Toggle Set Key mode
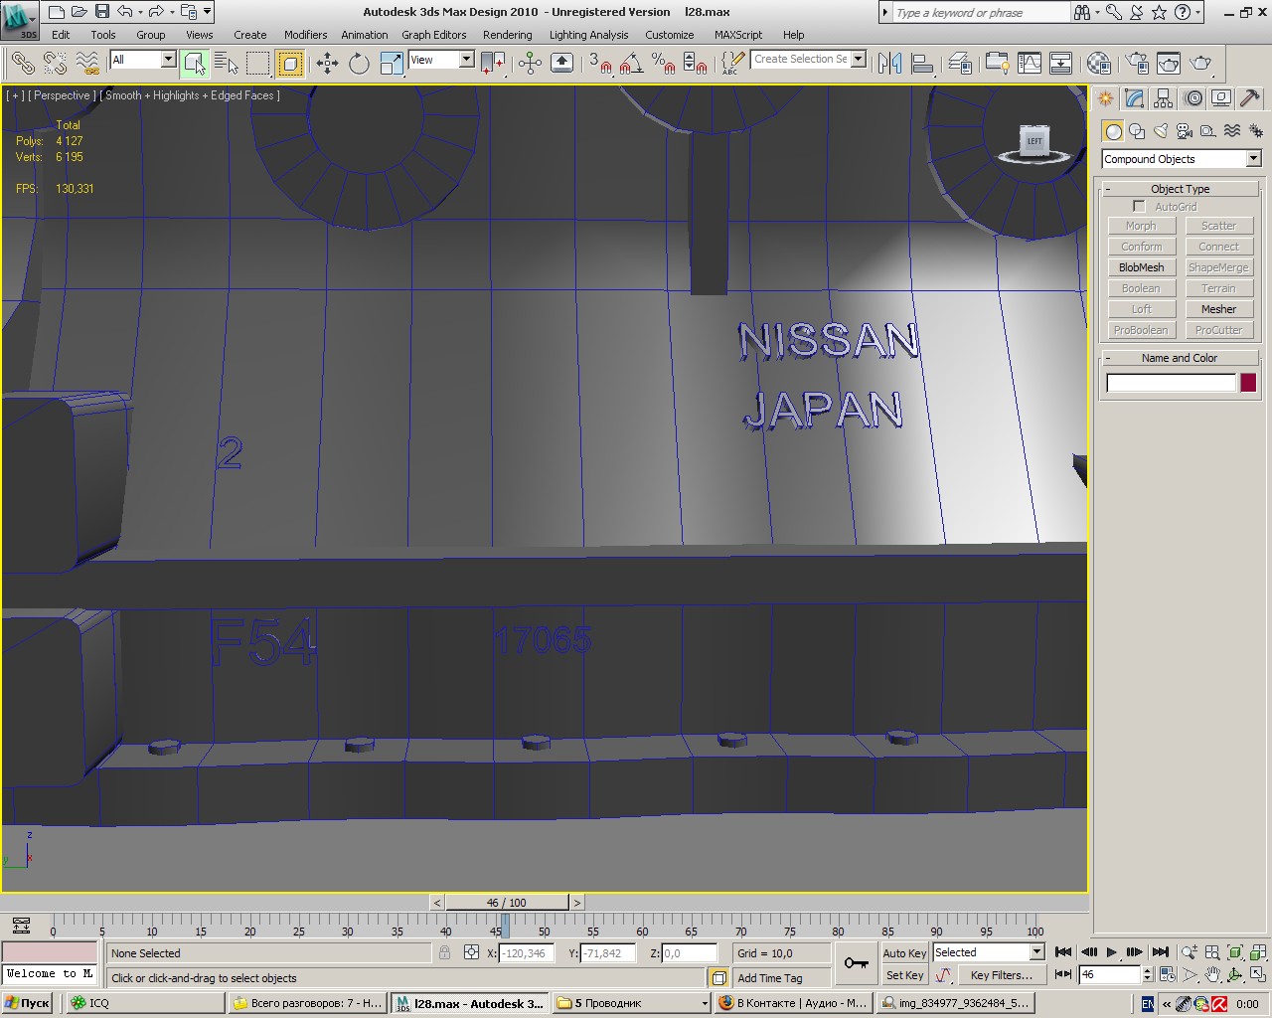 904,975
